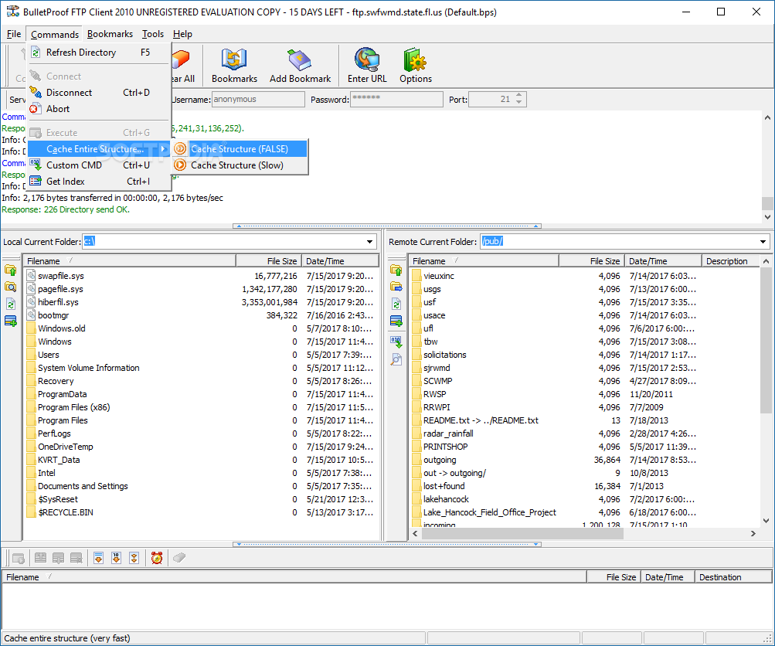Viewport: 775px width, 646px height.
Task: Go up one folder in remote pane
Action: point(396,270)
